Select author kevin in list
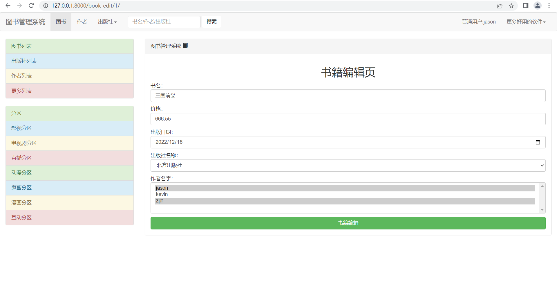The image size is (557, 300). coord(345,194)
